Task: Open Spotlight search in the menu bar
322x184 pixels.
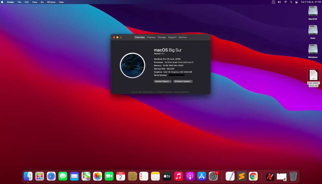Action: 291,2
